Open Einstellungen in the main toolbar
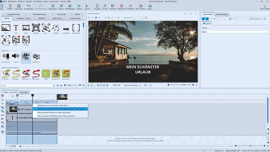This screenshot has height=152, width=270. coord(70,7)
